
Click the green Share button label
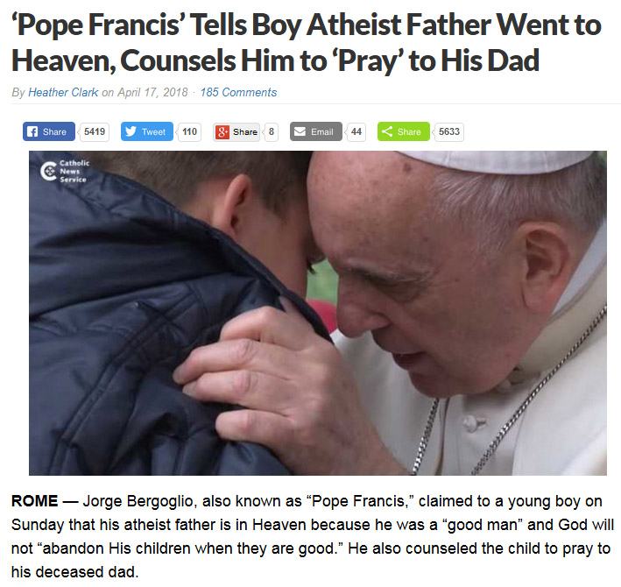tap(409, 132)
